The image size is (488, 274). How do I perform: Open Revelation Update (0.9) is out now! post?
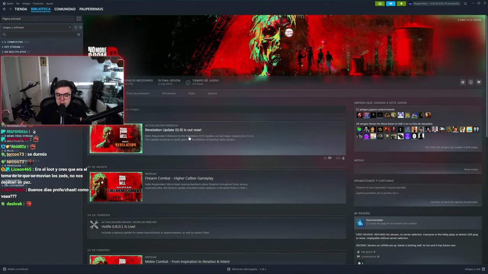(173, 130)
